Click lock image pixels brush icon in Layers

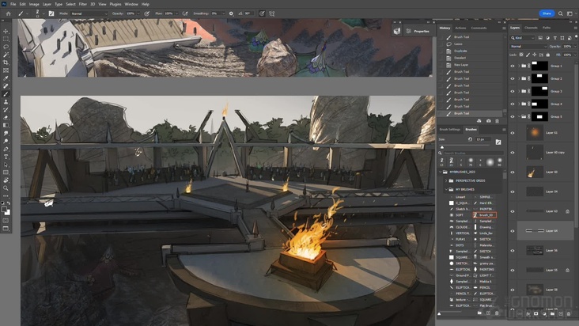click(x=528, y=55)
